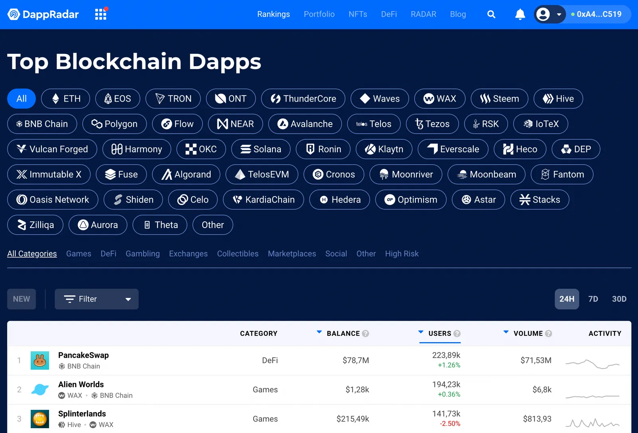638x433 pixels.
Task: Select Exchanges category tab
Action: [x=188, y=254]
